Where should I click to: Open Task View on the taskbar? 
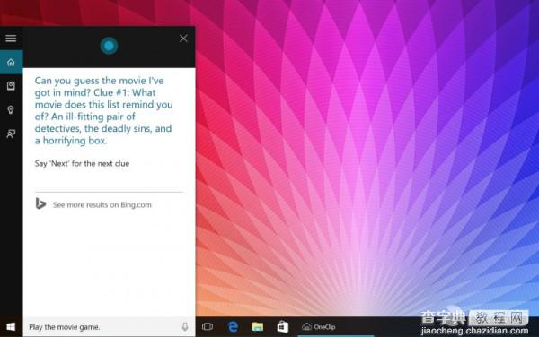coord(208,326)
